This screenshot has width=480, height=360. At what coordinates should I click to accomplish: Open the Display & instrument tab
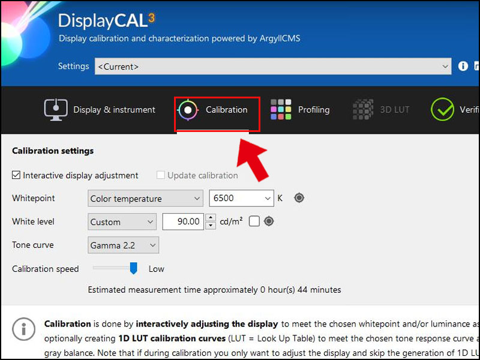coord(100,110)
